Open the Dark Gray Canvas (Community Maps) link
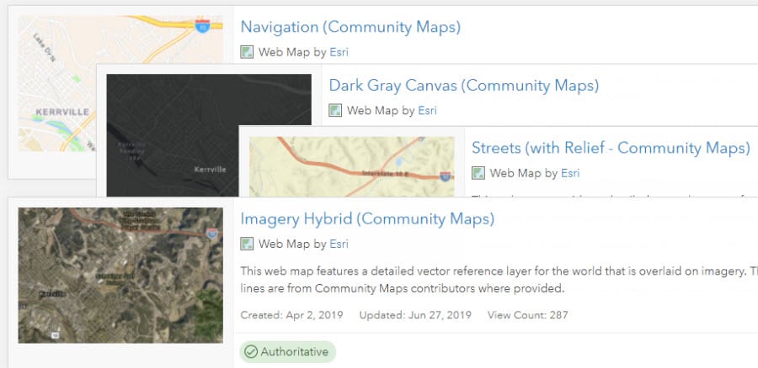 [463, 86]
